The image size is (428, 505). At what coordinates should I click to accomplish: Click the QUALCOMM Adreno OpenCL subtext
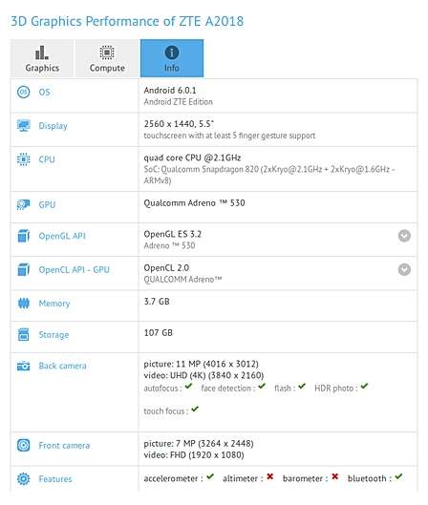(182, 280)
